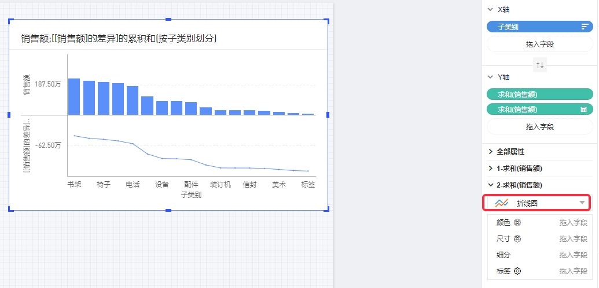
Task: Click the sort icon on 子类别 field
Action: point(585,27)
